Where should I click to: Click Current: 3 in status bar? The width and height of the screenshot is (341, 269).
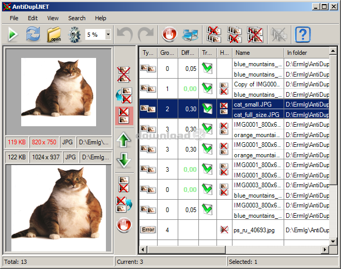point(130,262)
